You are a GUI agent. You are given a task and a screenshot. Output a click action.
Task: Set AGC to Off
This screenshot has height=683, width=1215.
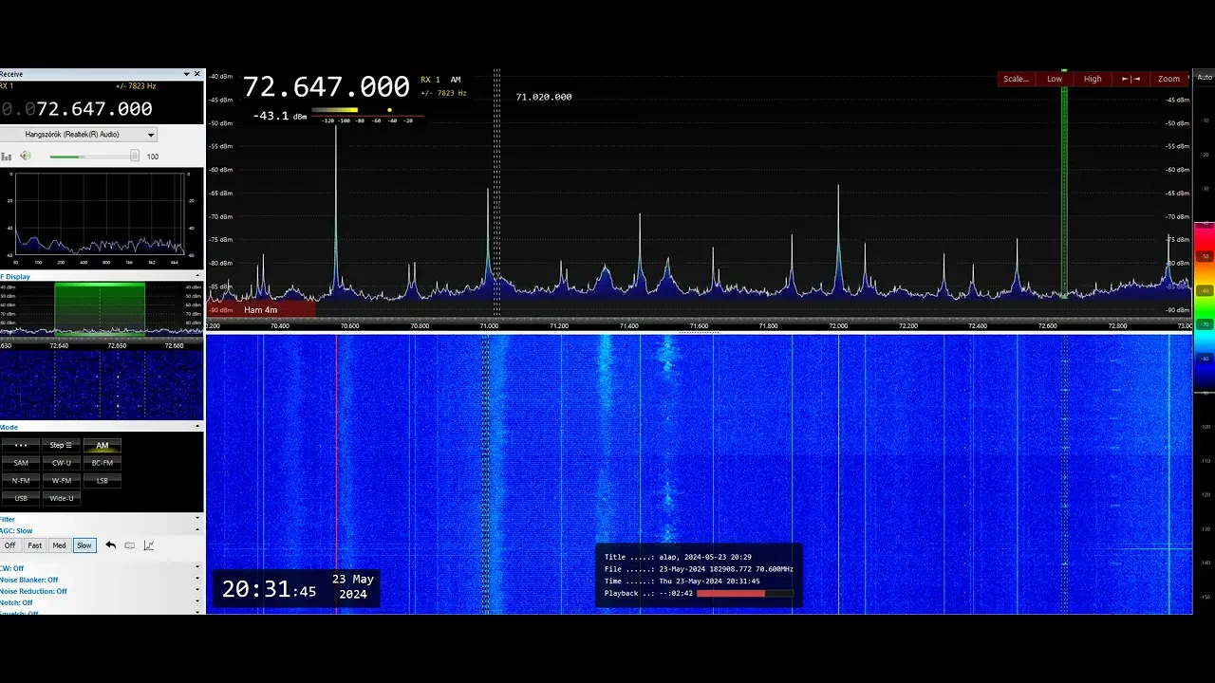pos(9,545)
